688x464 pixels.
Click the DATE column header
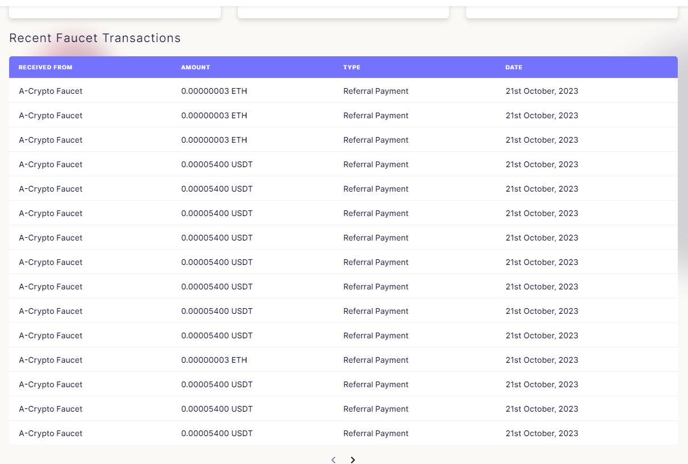[514, 67]
